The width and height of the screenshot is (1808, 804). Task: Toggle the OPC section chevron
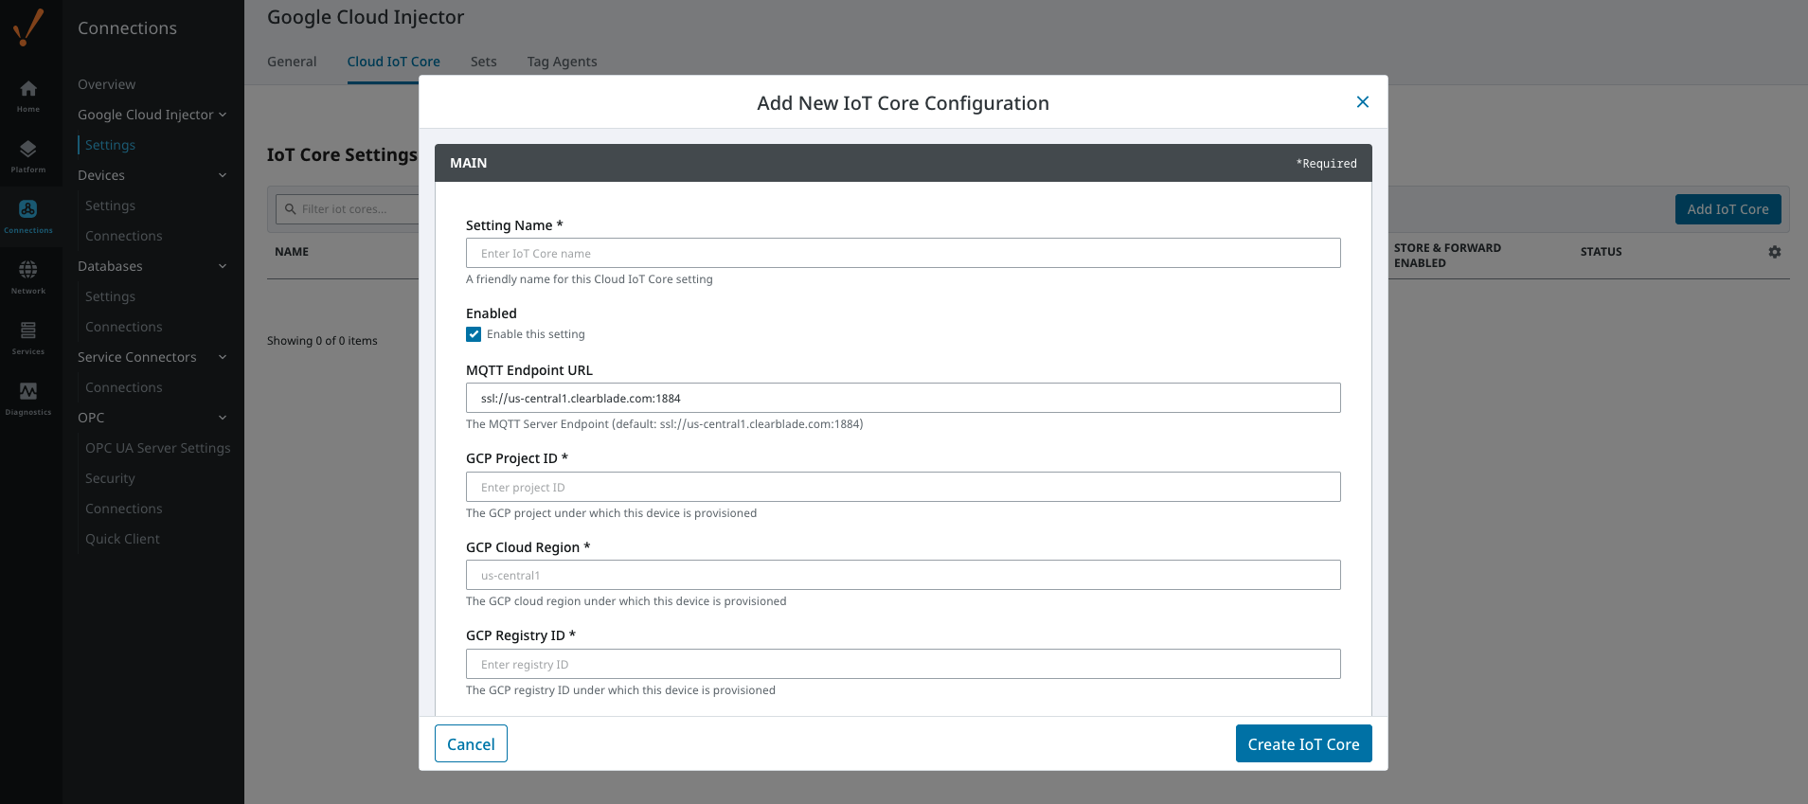point(223,418)
